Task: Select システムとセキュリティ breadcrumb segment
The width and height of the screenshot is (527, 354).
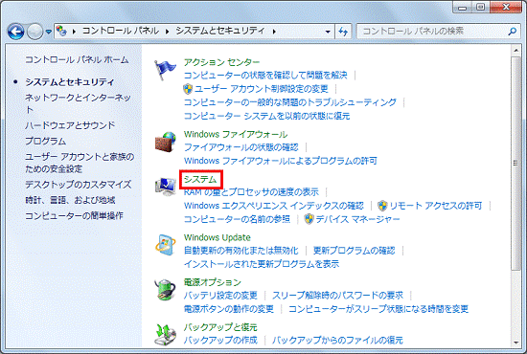Action: coord(220,31)
